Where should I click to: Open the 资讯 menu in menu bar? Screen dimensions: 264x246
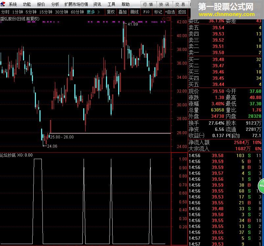(97, 4)
